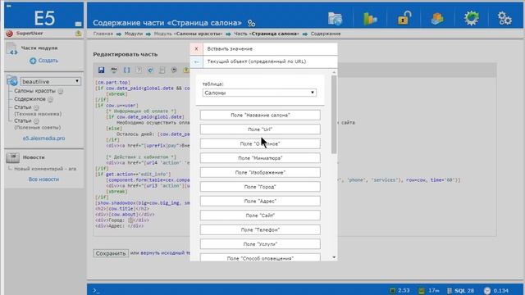Click the save floppy icon in editor toolbar

[101, 70]
